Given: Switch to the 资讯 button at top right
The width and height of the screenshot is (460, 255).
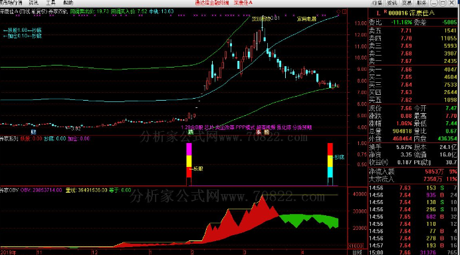Looking at the screenshot, I should (392, 3).
